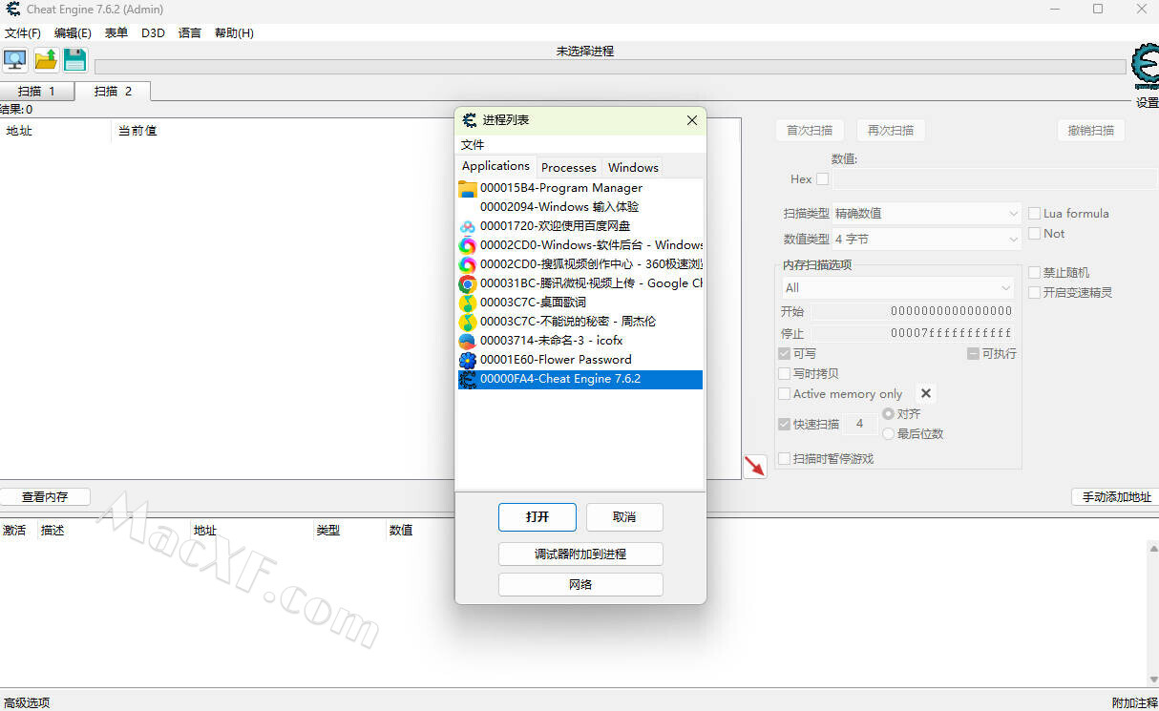This screenshot has width=1159, height=711.
Task: Click the 打开 button in process list
Action: click(537, 517)
